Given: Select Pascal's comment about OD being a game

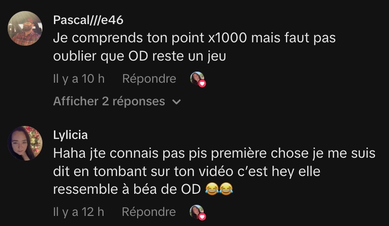Looking at the screenshot, I should pyautogui.click(x=194, y=47).
